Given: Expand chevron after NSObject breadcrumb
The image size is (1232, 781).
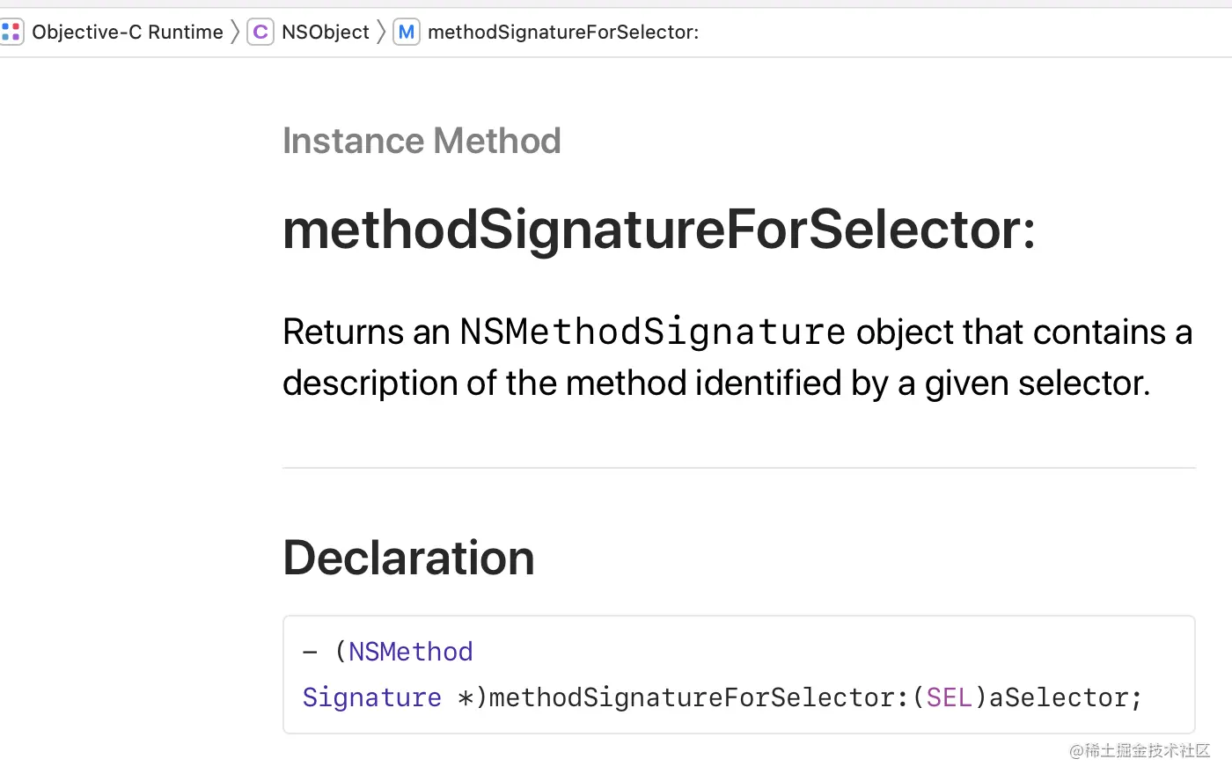Looking at the screenshot, I should [x=381, y=33].
